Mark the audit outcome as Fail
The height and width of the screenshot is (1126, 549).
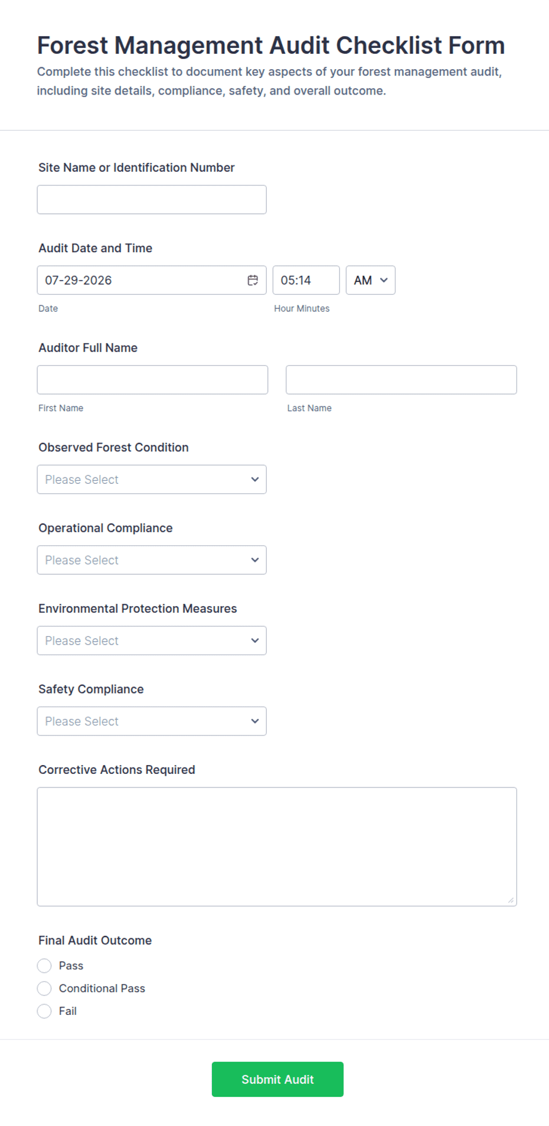[x=44, y=1011]
